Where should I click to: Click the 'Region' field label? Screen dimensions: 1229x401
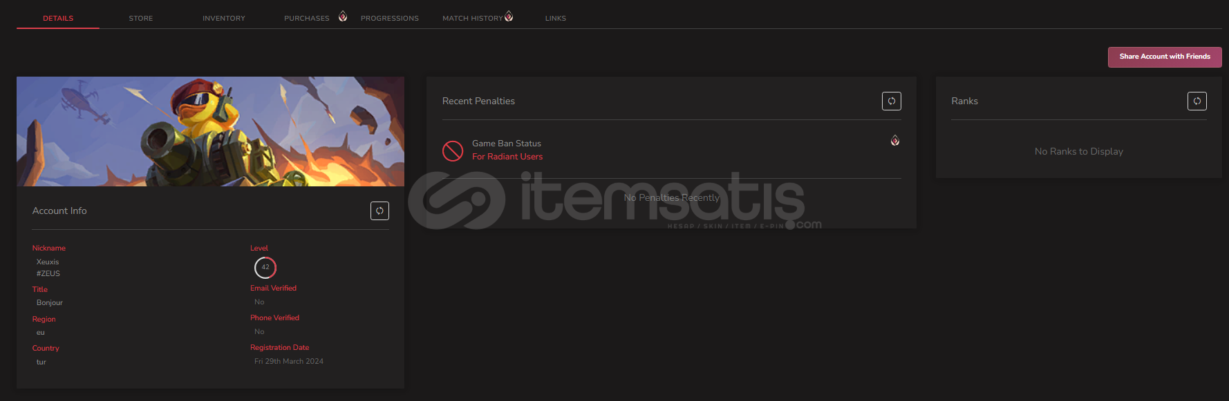(44, 319)
